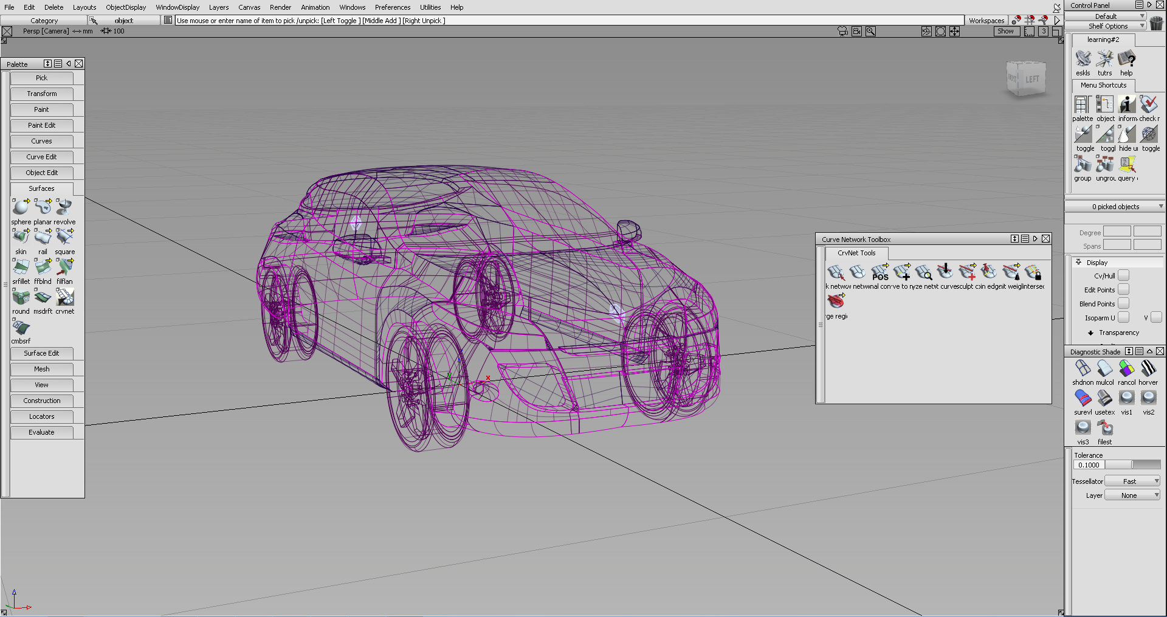This screenshot has width=1167, height=617.
Task: Toggle viewport grid ruler button
Action: click(x=1029, y=32)
